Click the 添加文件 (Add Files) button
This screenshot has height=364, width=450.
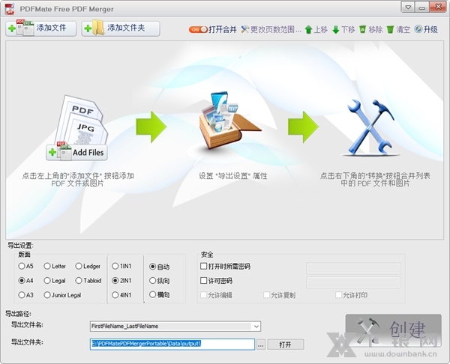tap(40, 28)
